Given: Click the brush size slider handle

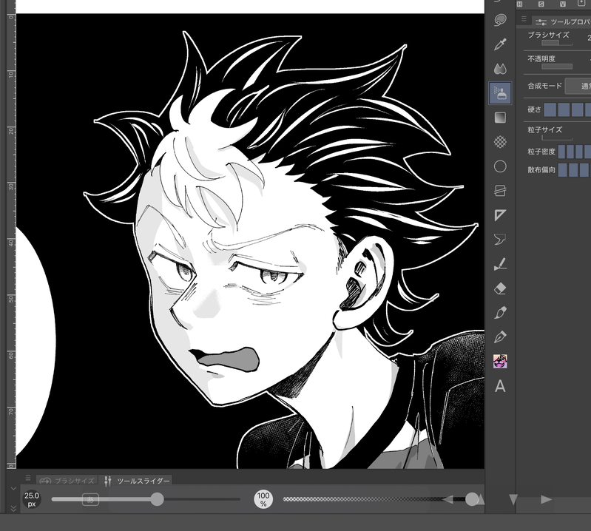Looking at the screenshot, I should tap(157, 499).
